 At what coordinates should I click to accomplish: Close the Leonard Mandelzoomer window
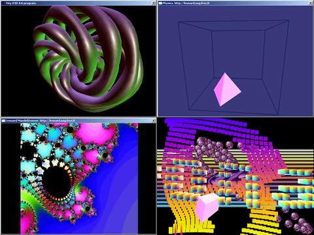pos(154,120)
